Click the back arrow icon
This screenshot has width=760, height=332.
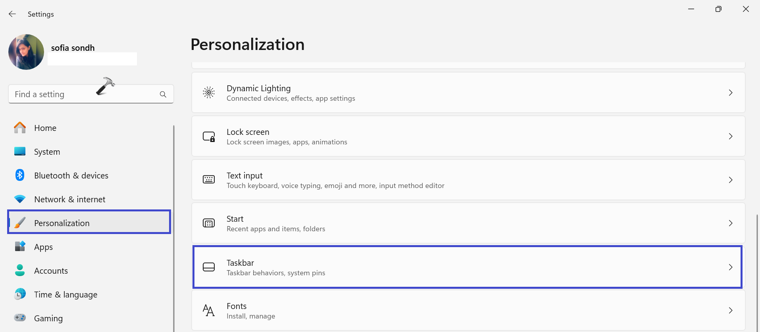pos(12,14)
